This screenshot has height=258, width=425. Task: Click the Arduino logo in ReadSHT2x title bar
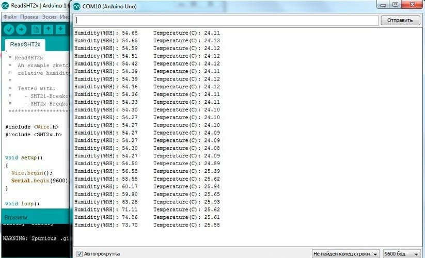[x=5, y=6]
